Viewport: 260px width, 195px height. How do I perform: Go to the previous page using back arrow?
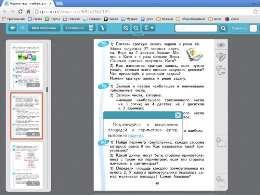click(x=13, y=28)
